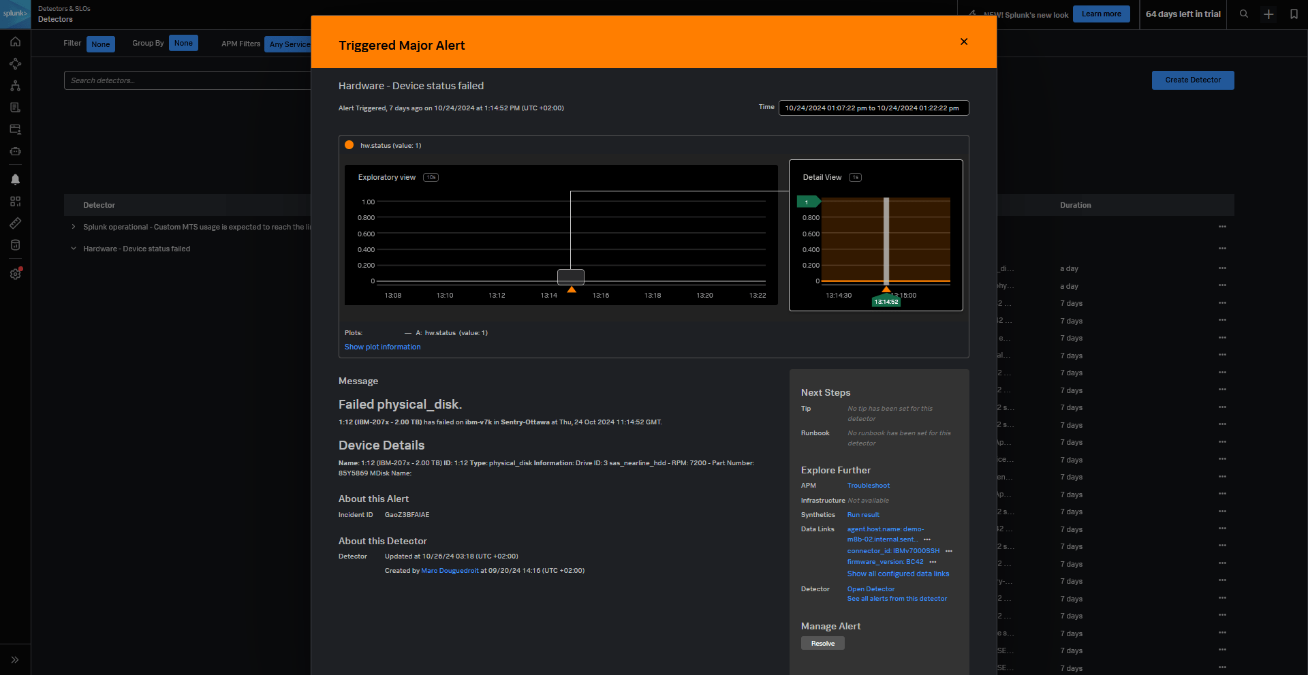Click the '64 days left in trial' text
The image size is (1308, 675).
point(1183,14)
